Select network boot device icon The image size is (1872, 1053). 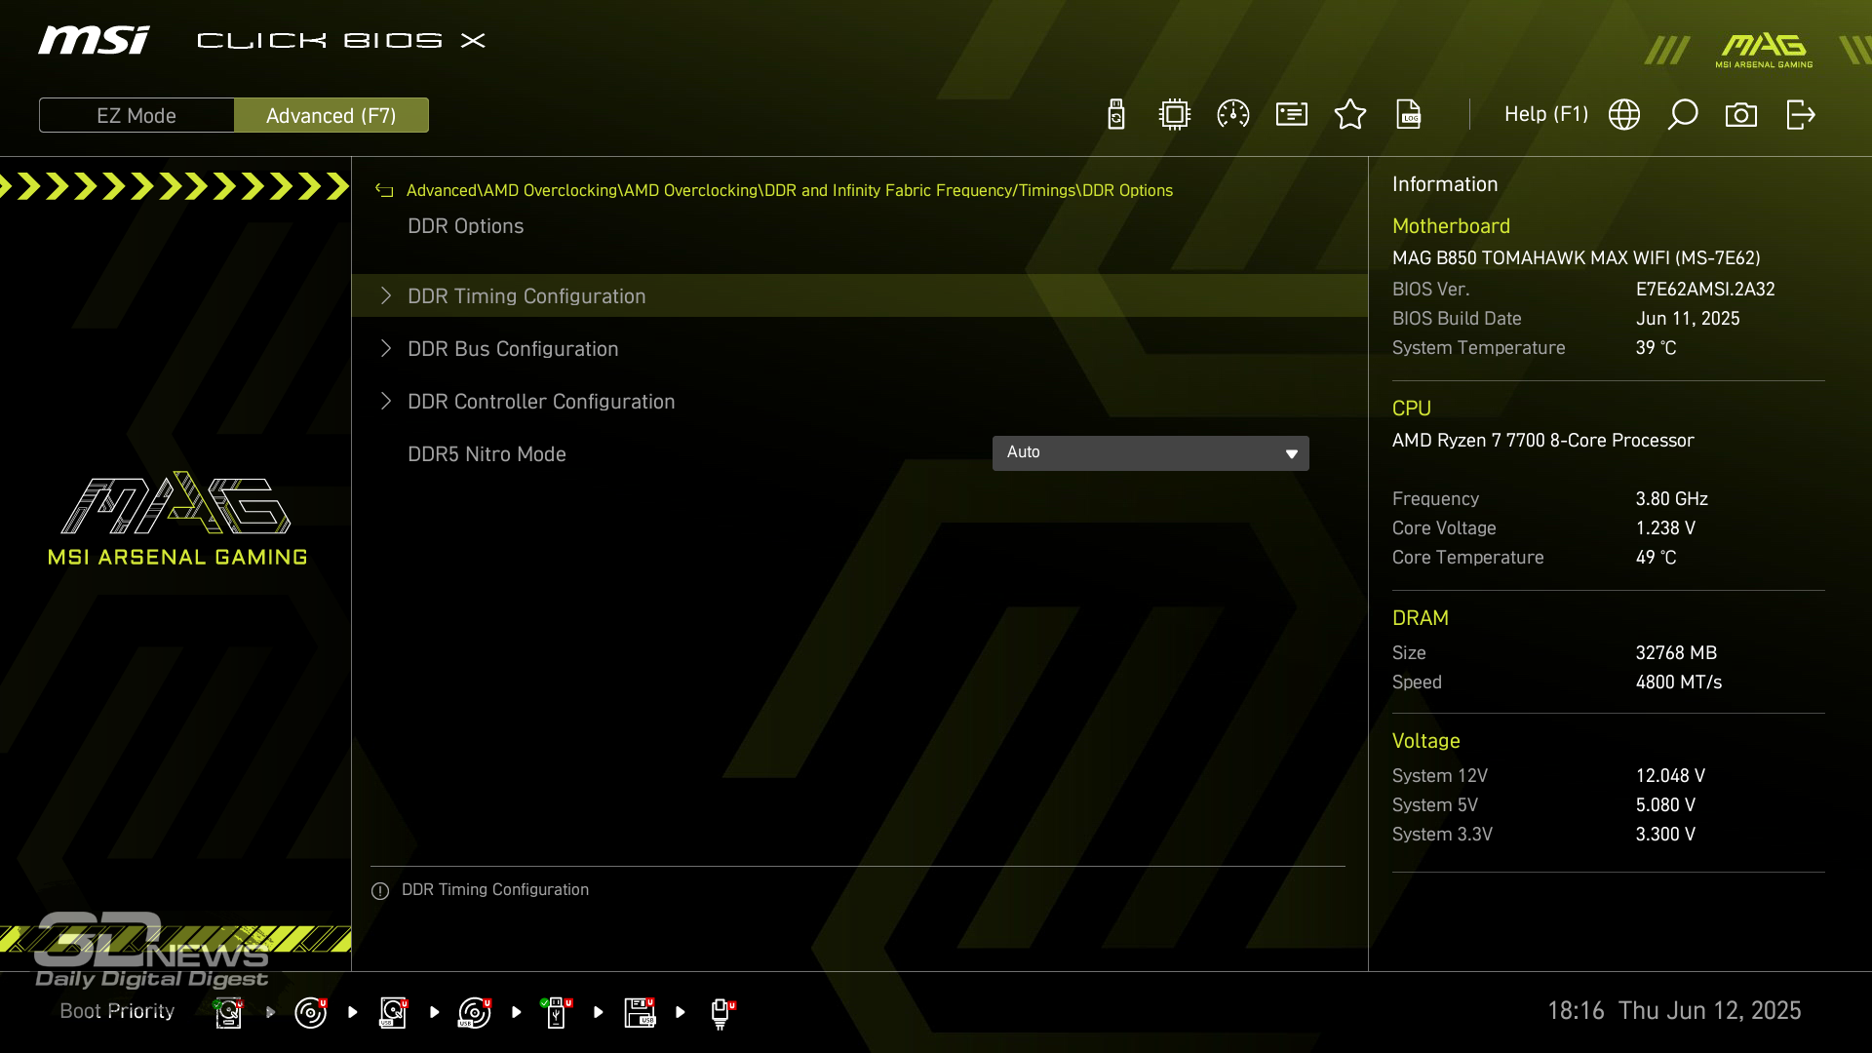(x=721, y=1014)
